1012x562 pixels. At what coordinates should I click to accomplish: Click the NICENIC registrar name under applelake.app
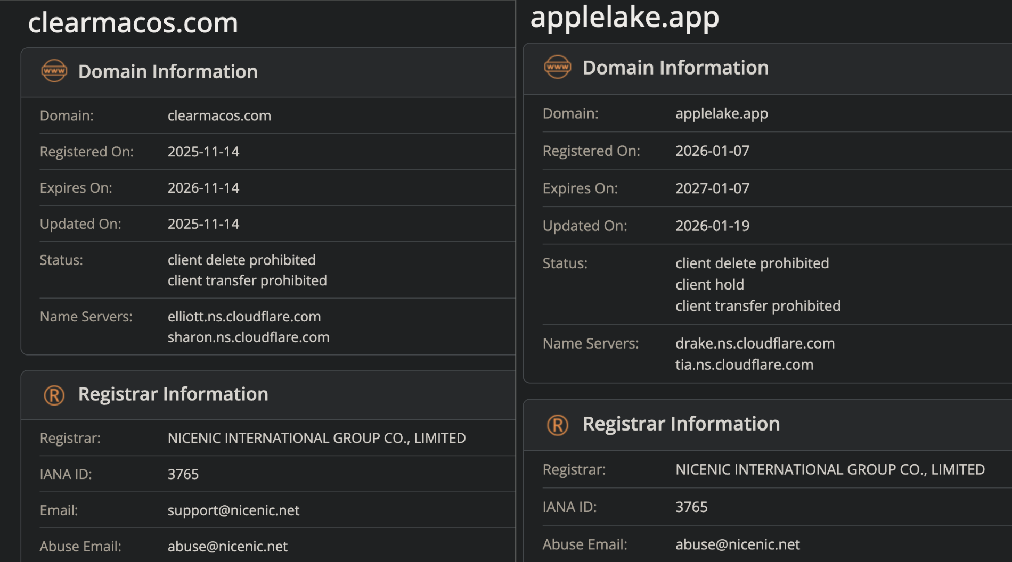(x=830, y=469)
